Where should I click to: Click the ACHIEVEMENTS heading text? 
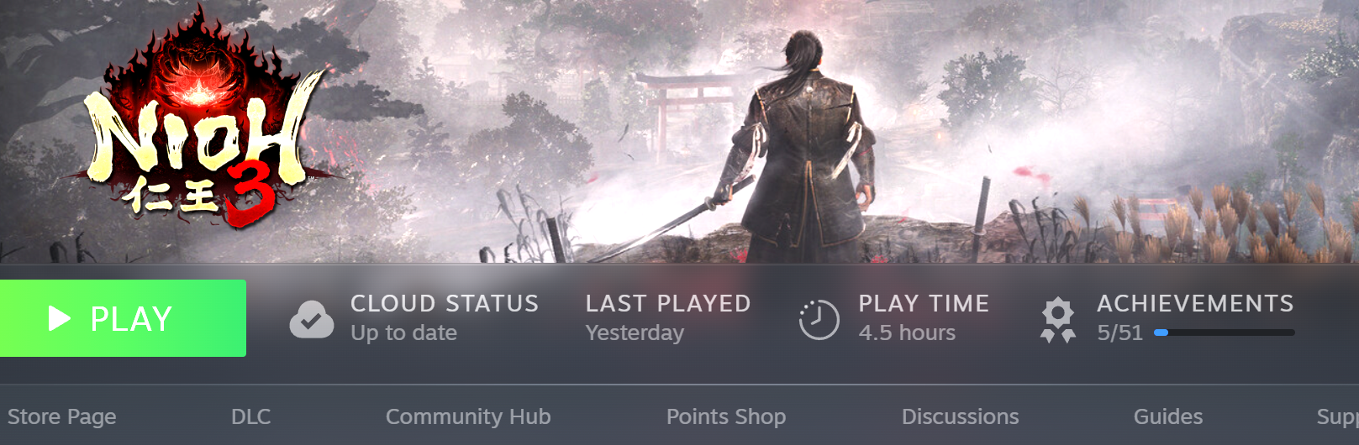1195,303
